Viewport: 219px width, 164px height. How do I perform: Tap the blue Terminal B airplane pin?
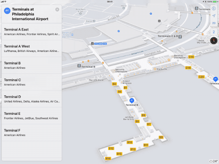point(132,100)
